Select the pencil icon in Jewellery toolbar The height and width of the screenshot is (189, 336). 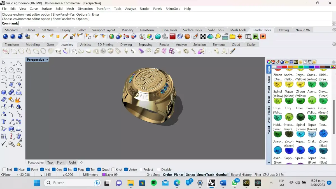coord(232,51)
